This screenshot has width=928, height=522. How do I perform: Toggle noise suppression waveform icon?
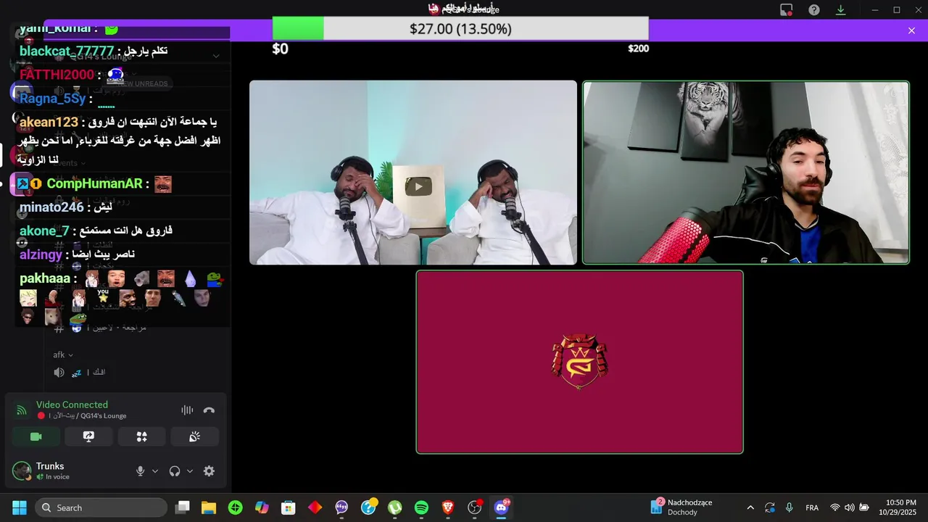click(x=187, y=410)
